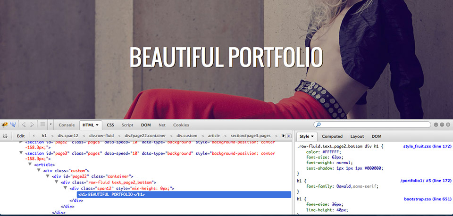Image resolution: width=453 pixels, height=216 pixels.
Task: Toggle the side panel collapse button
Action: (289, 136)
